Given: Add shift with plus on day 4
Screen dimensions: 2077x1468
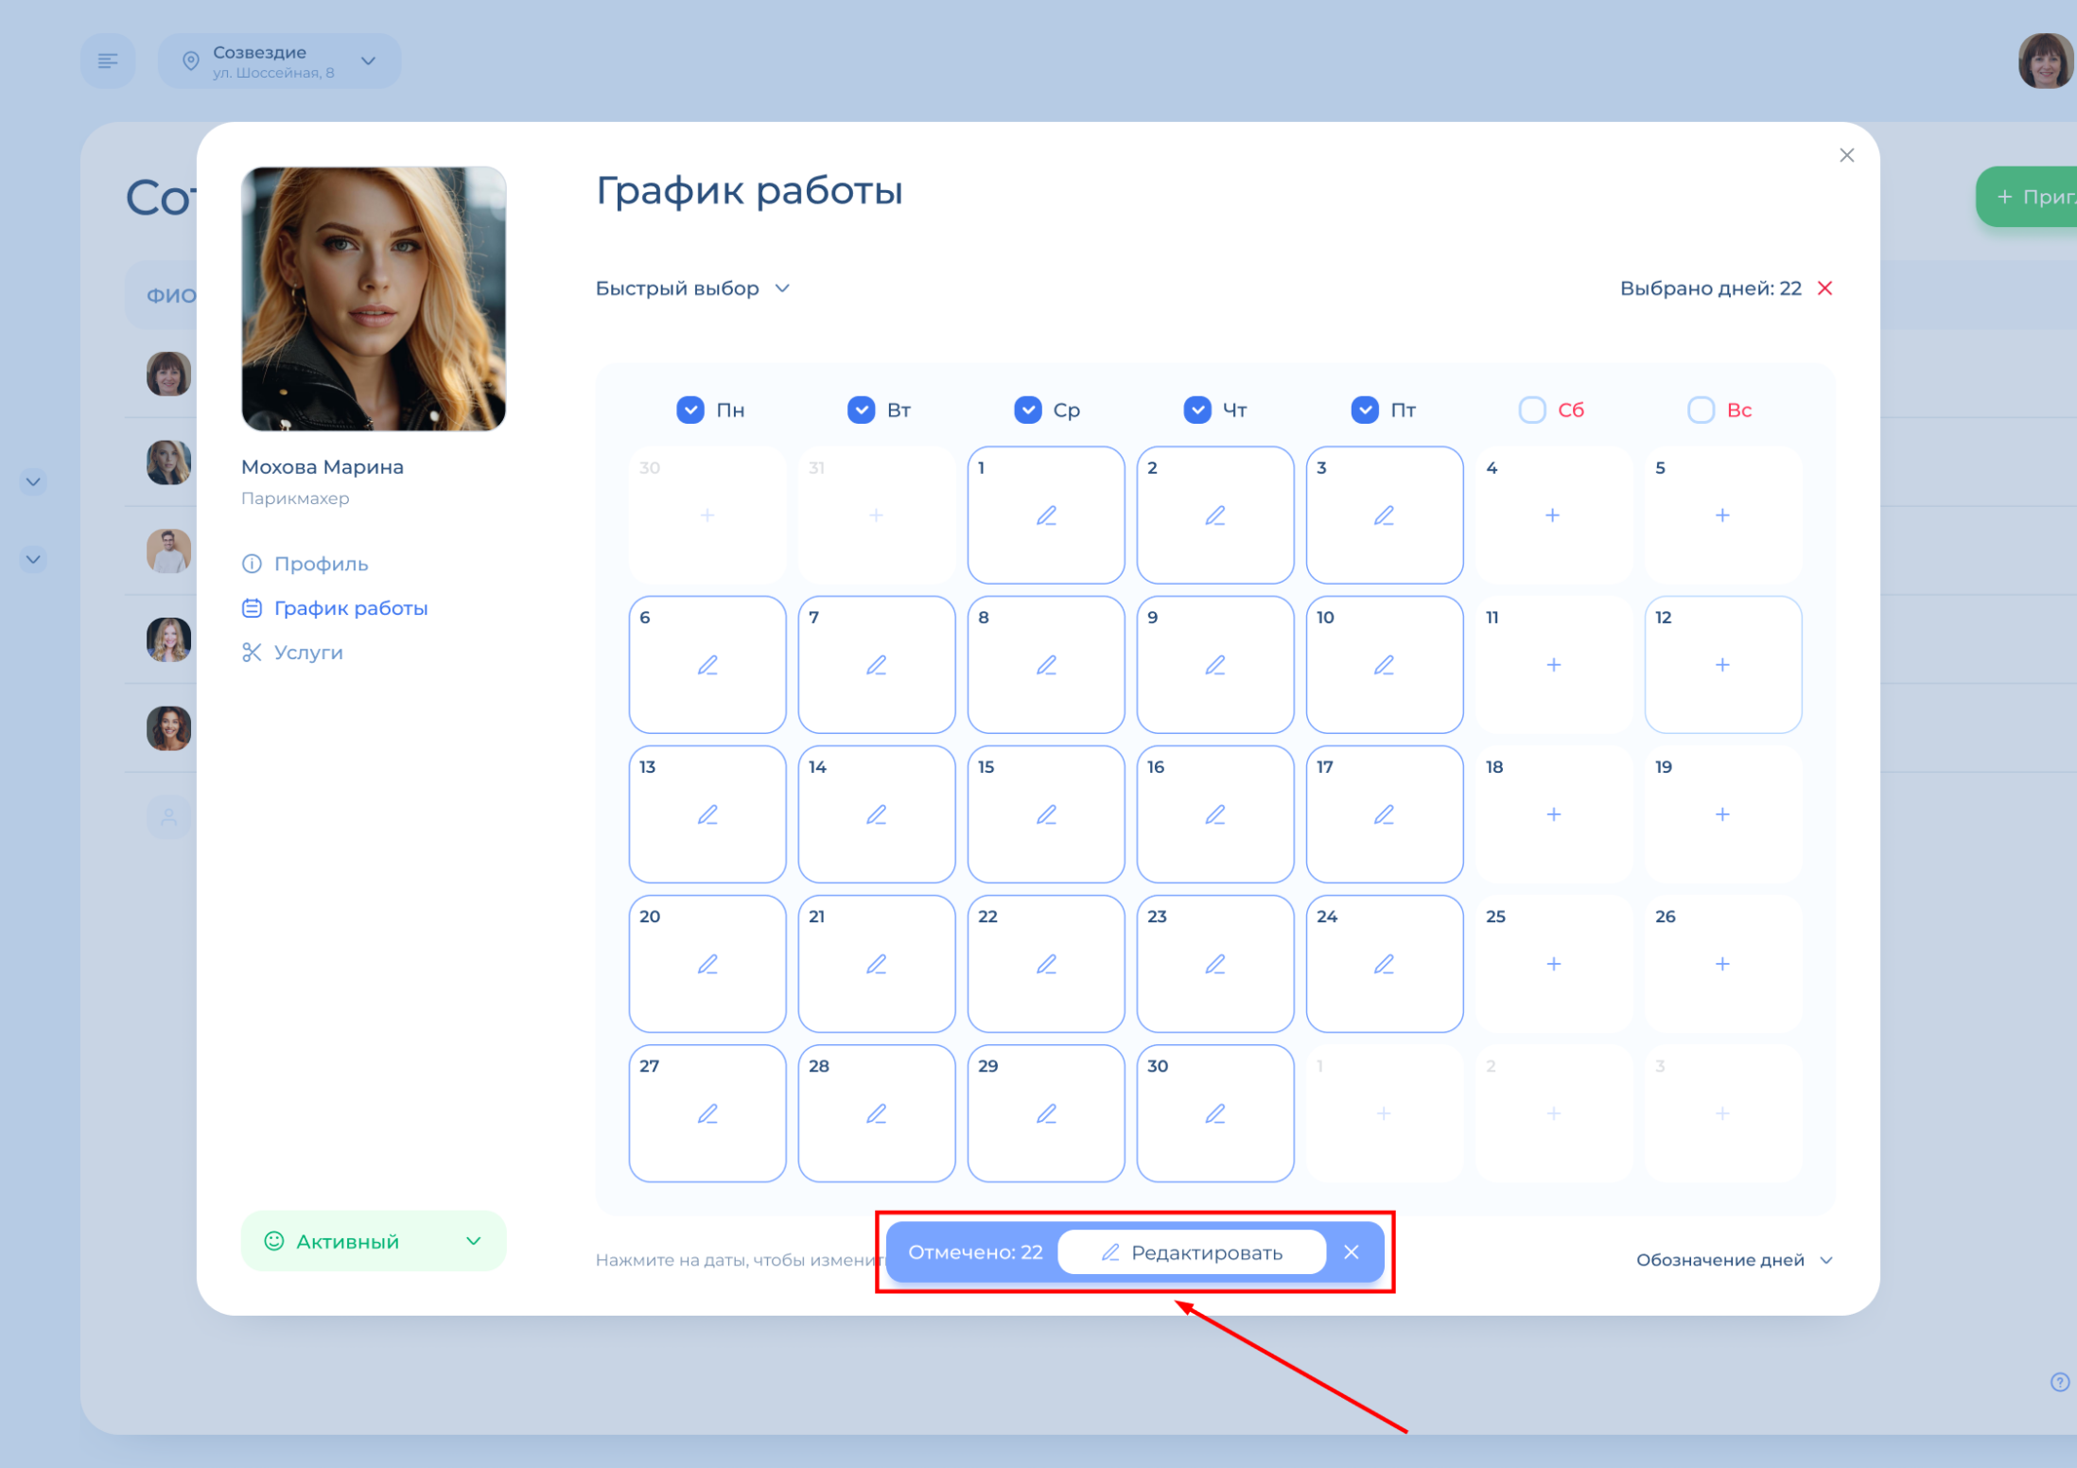Looking at the screenshot, I should pos(1552,516).
